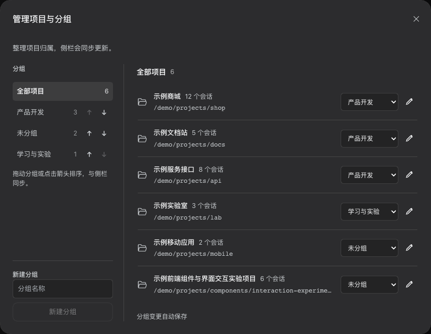The height and width of the screenshot is (334, 431).
Task: Click path /demo/projects/shop
Action: (189, 108)
